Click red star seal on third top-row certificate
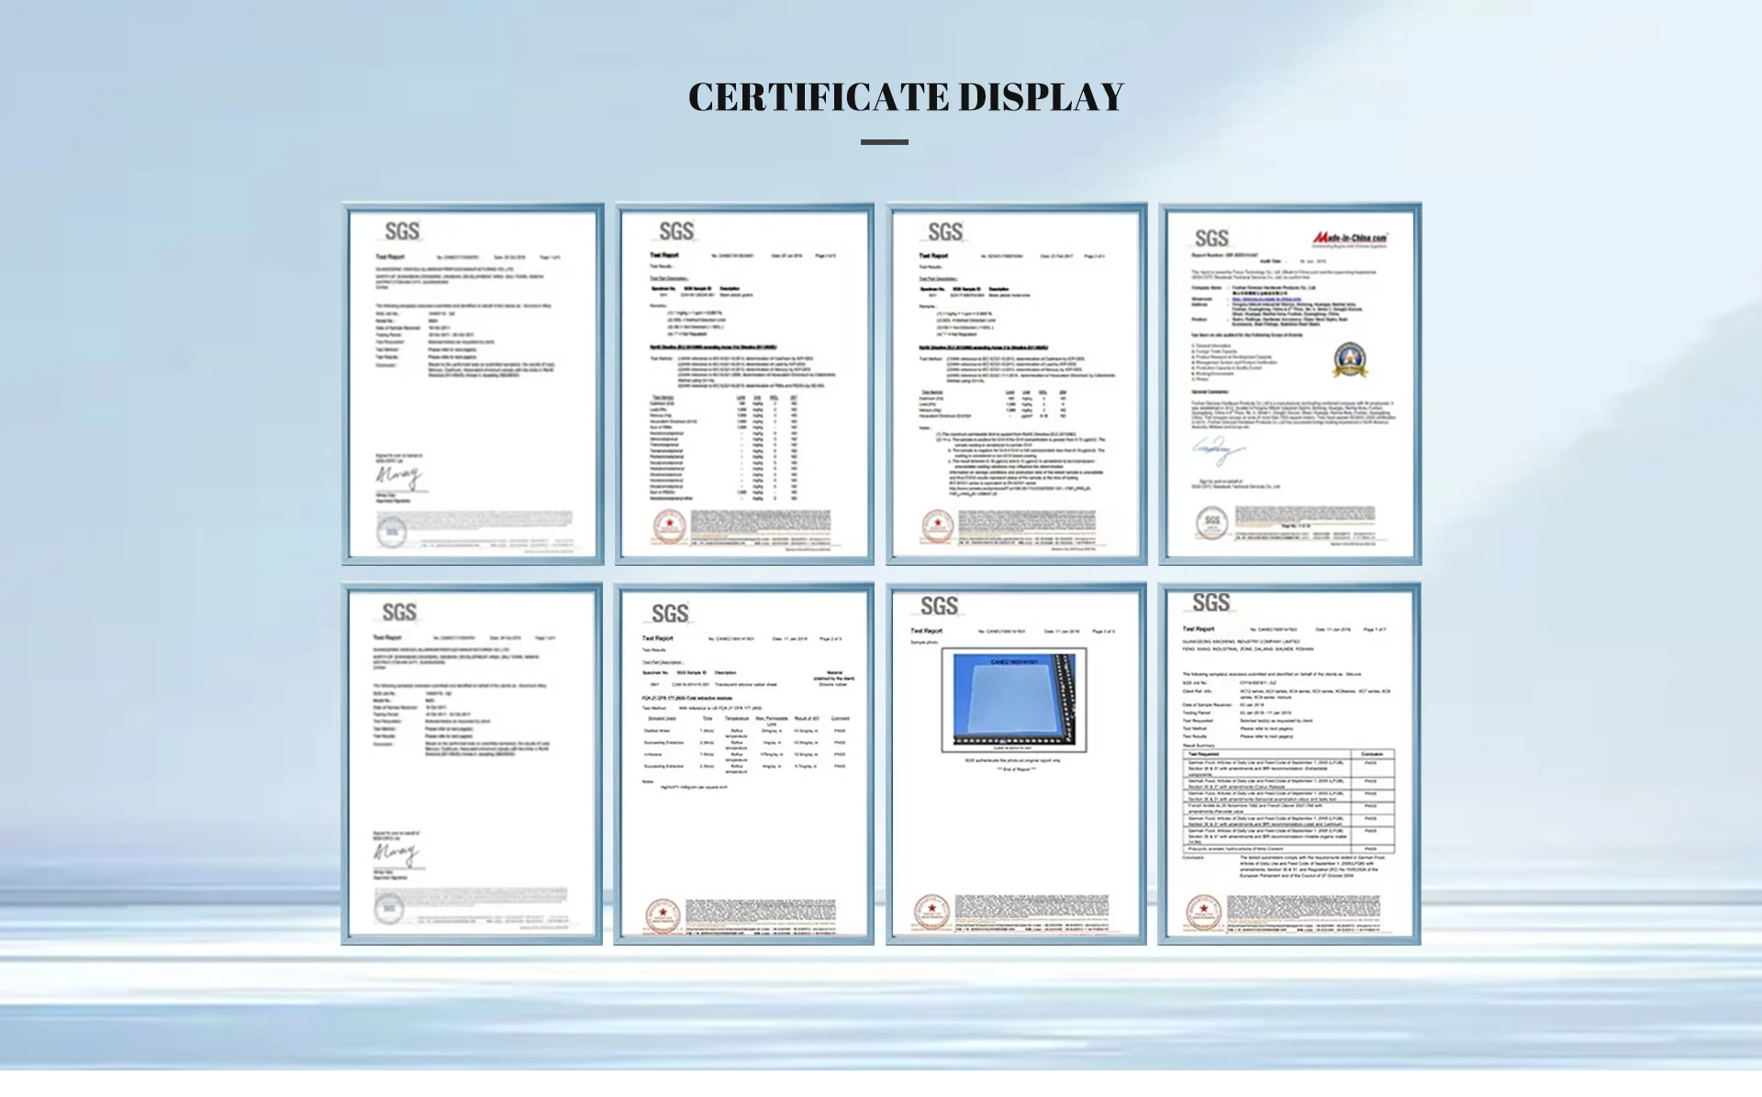Screen dimensions: 1762x1097 click(937, 526)
